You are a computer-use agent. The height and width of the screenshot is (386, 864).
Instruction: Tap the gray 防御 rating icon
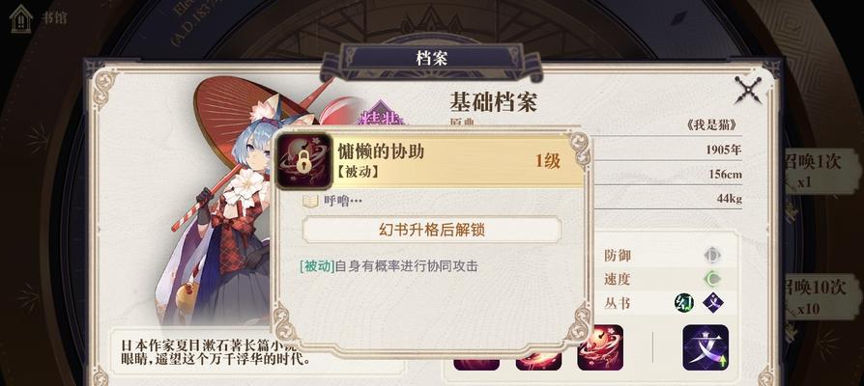pos(712,256)
